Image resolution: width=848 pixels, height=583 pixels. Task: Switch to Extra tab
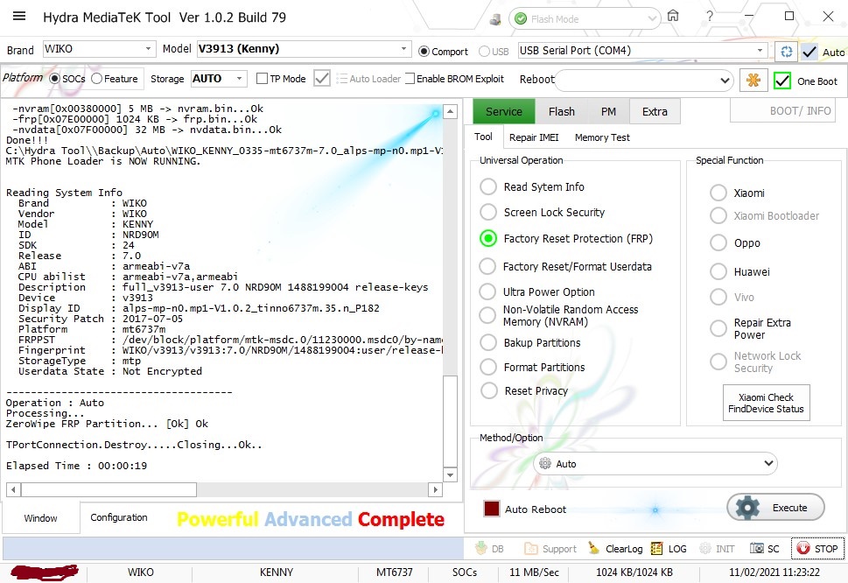(x=655, y=111)
